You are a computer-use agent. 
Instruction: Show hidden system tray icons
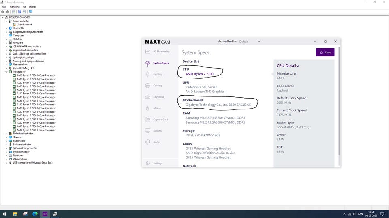tap(344, 214)
